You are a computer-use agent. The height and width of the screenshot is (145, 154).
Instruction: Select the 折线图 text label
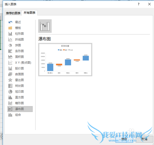pyautogui.click(x=19, y=40)
